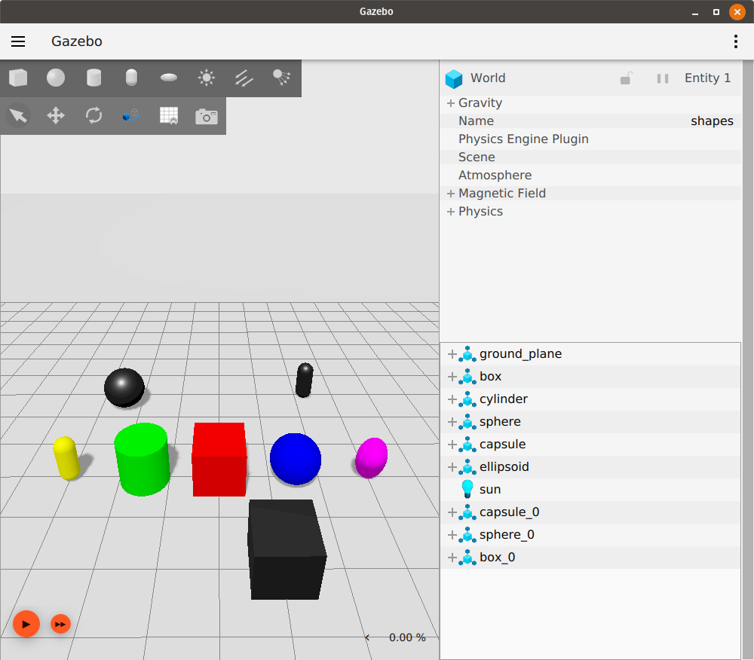
Task: Expand the box entity
Action: [x=452, y=377]
